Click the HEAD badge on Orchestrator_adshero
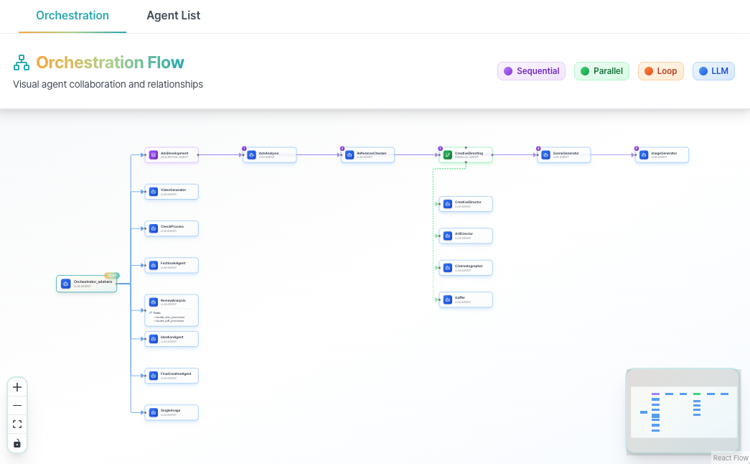750x464 pixels. coord(112,275)
